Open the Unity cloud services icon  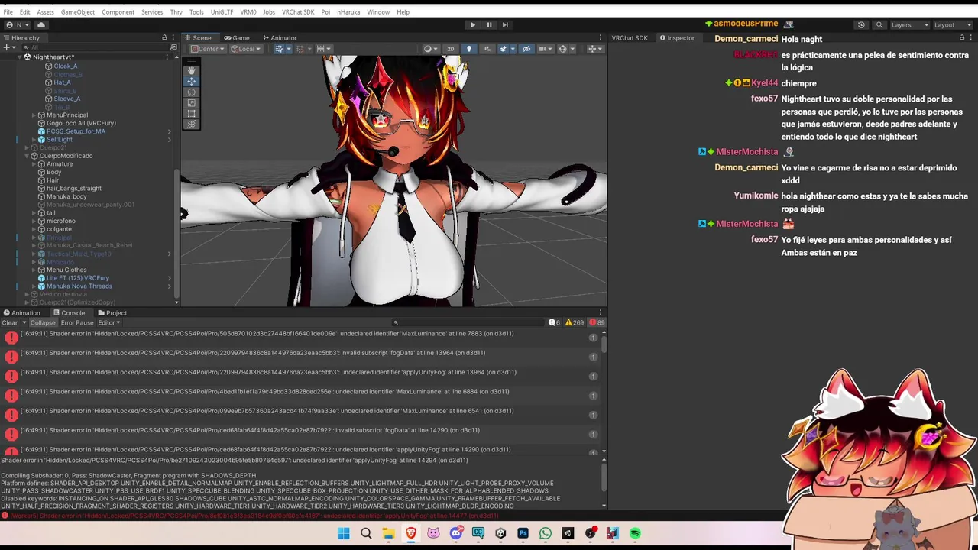click(x=41, y=24)
